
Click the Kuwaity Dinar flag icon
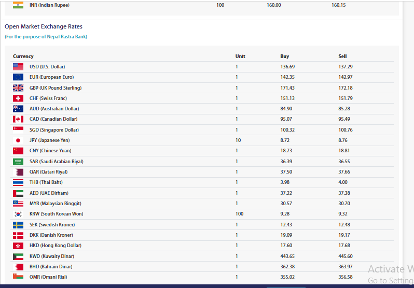18,256
